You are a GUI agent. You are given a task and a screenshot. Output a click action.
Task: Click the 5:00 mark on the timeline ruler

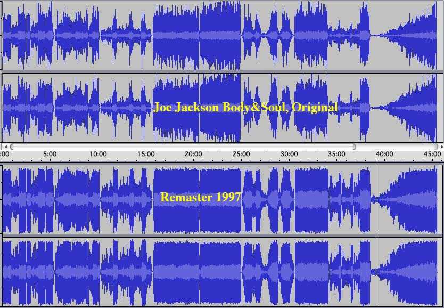(50, 154)
